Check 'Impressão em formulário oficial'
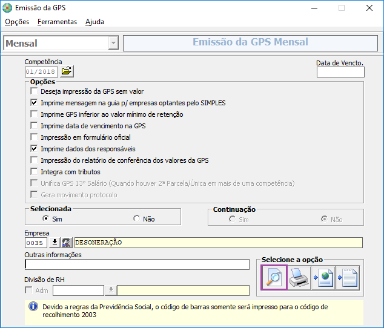The image size is (384, 328). coord(34,137)
